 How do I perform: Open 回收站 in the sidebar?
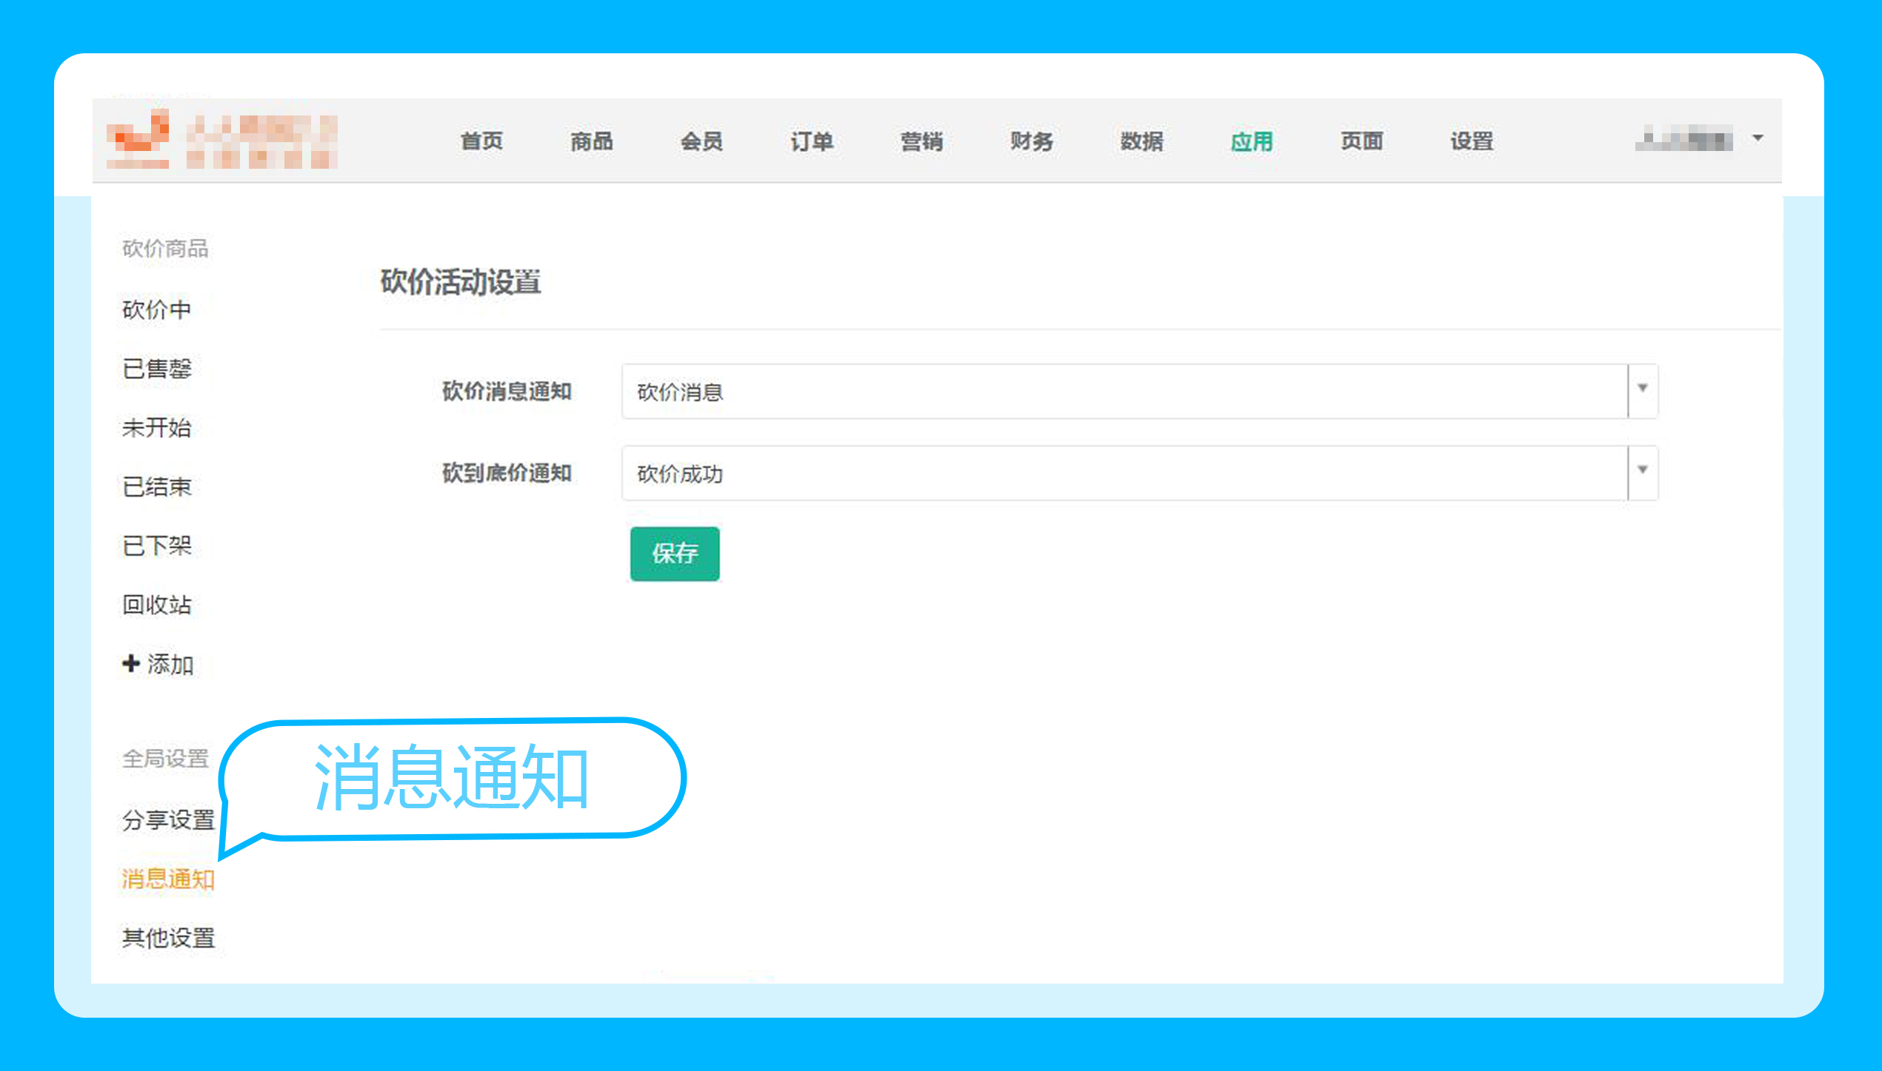pos(157,605)
